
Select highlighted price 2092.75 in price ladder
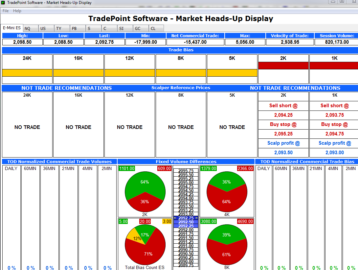186,218
